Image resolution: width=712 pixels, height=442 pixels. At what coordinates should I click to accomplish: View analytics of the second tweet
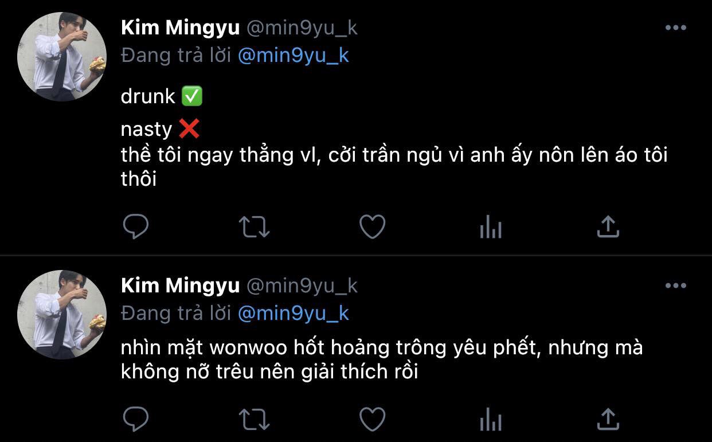coord(490,420)
